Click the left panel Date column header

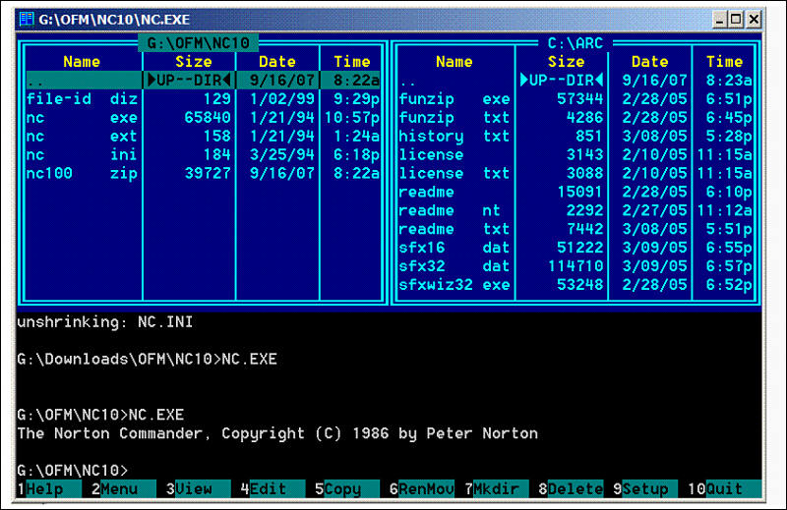point(277,62)
